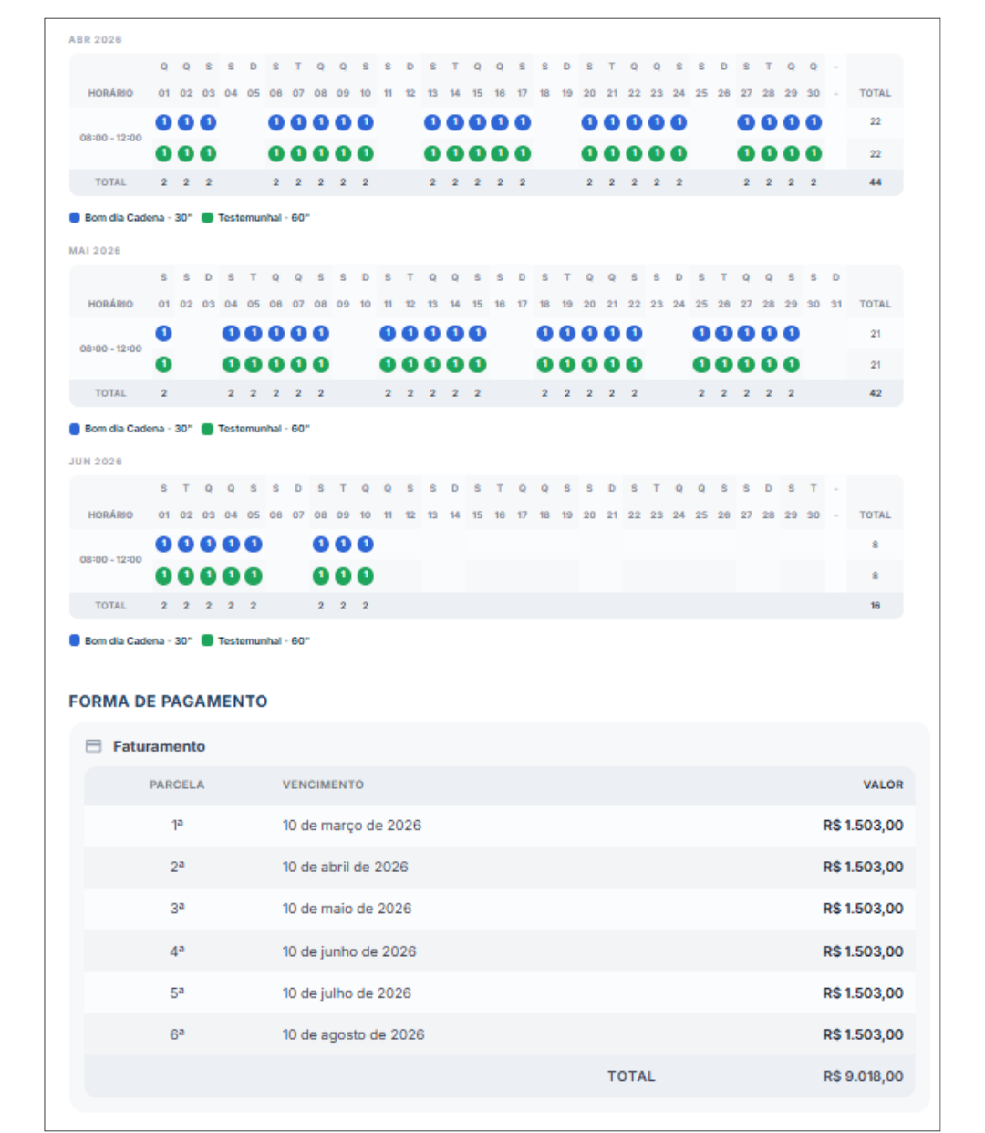985x1133 pixels.
Task: Click the R$ 9.018,00 total value
Action: coord(863,1076)
